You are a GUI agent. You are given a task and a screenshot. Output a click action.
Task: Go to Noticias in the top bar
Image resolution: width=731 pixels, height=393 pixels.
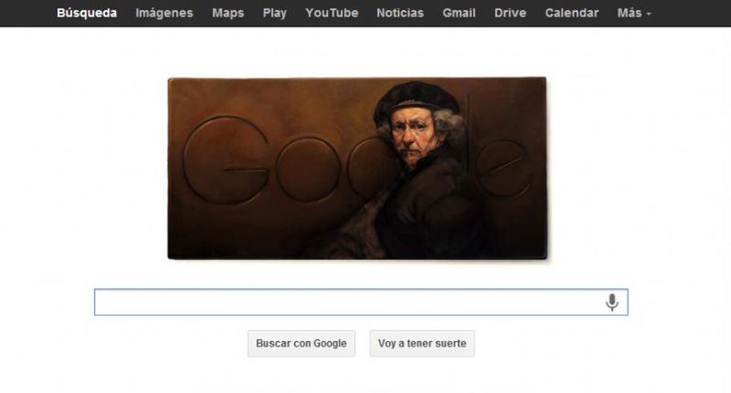click(400, 13)
